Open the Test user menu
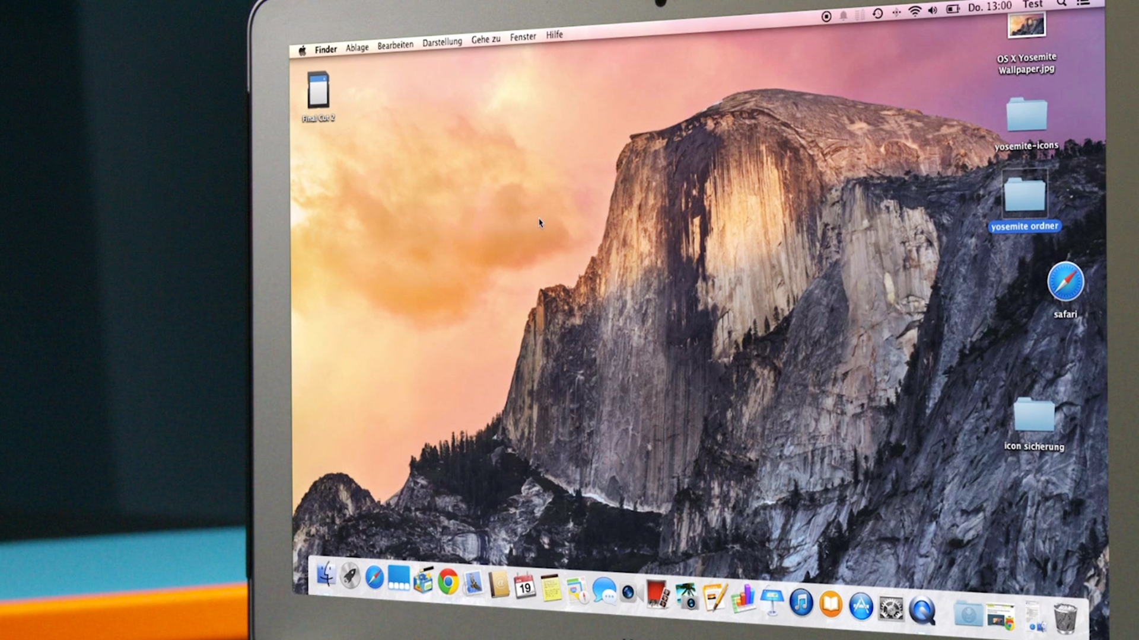1139x640 pixels. (1033, 4)
